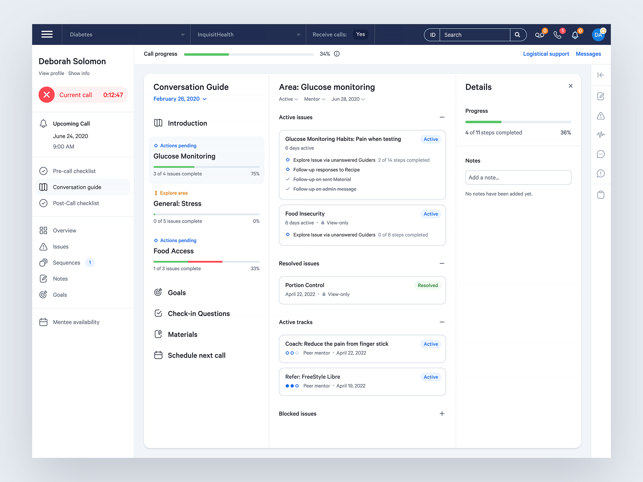Open the clipboard icon in right rail

tap(601, 194)
